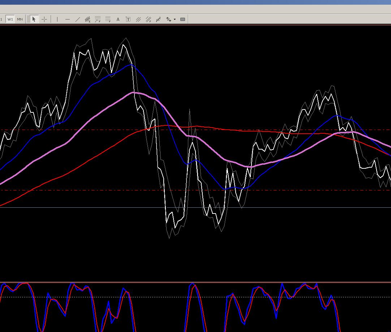
Task: Select the Fibonacci retracement lines tool
Action: (108, 19)
